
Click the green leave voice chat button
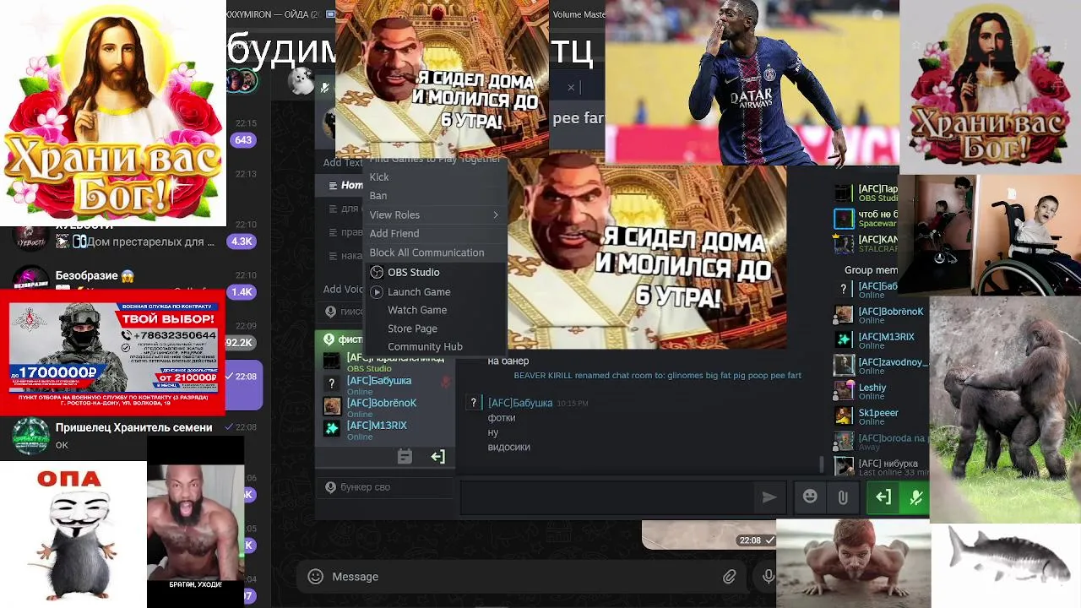[x=883, y=497]
